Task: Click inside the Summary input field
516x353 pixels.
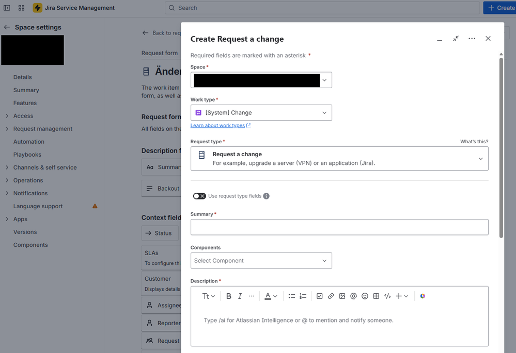Action: 339,227
